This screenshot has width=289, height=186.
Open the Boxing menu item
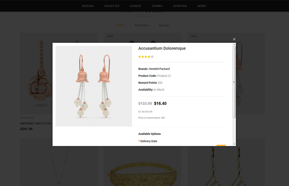click(x=88, y=6)
